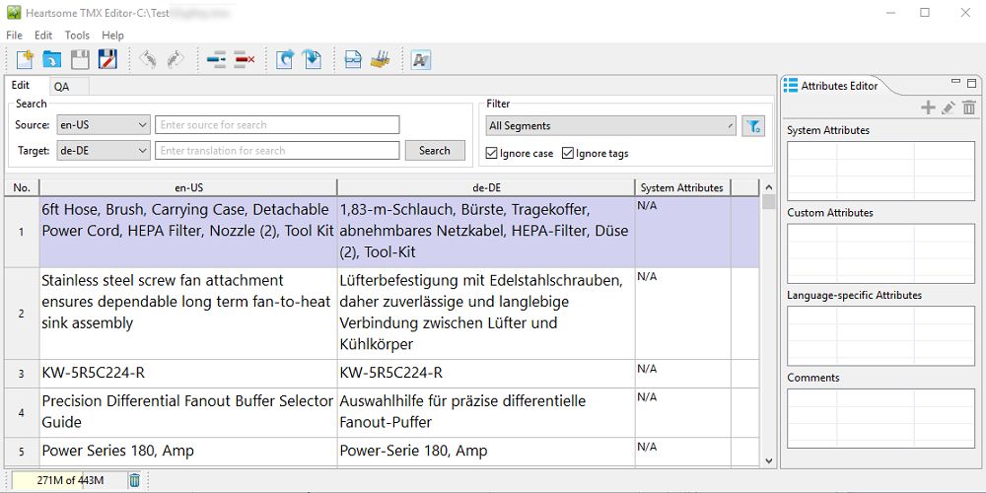Select target '1,83-m-Schlauch, Bürste' cell
Screen dimensions: 986x493
[486, 232]
